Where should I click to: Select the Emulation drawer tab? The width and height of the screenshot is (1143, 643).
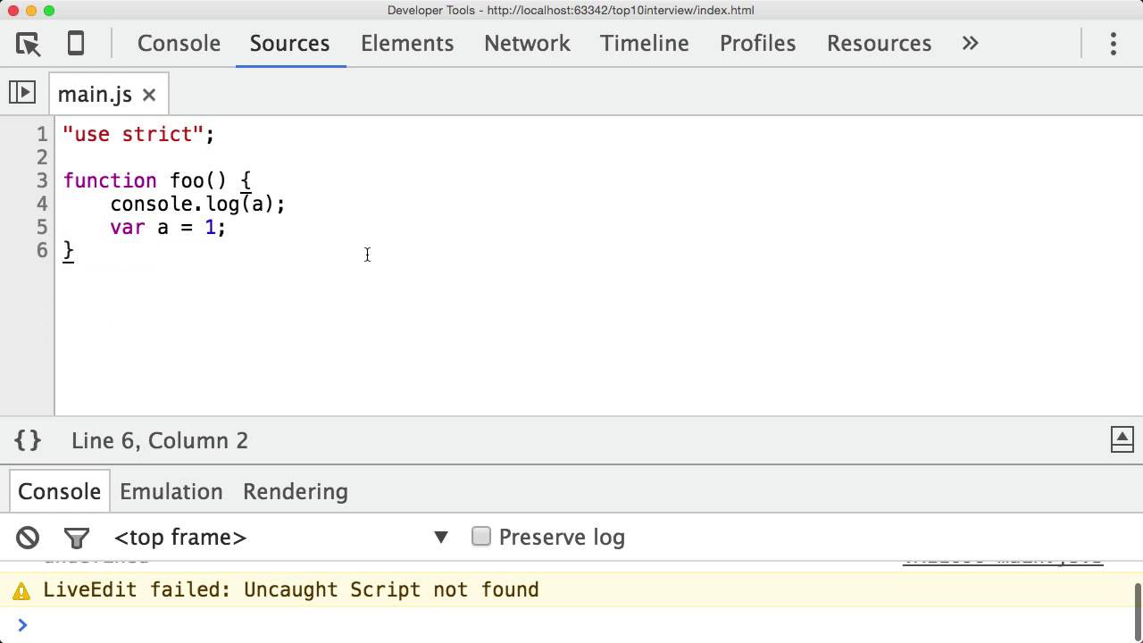coord(171,492)
